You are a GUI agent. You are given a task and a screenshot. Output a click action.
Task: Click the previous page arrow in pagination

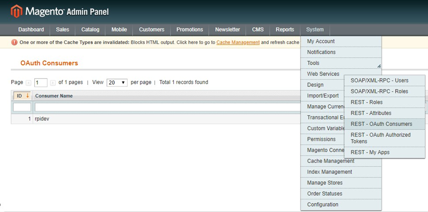click(28, 82)
